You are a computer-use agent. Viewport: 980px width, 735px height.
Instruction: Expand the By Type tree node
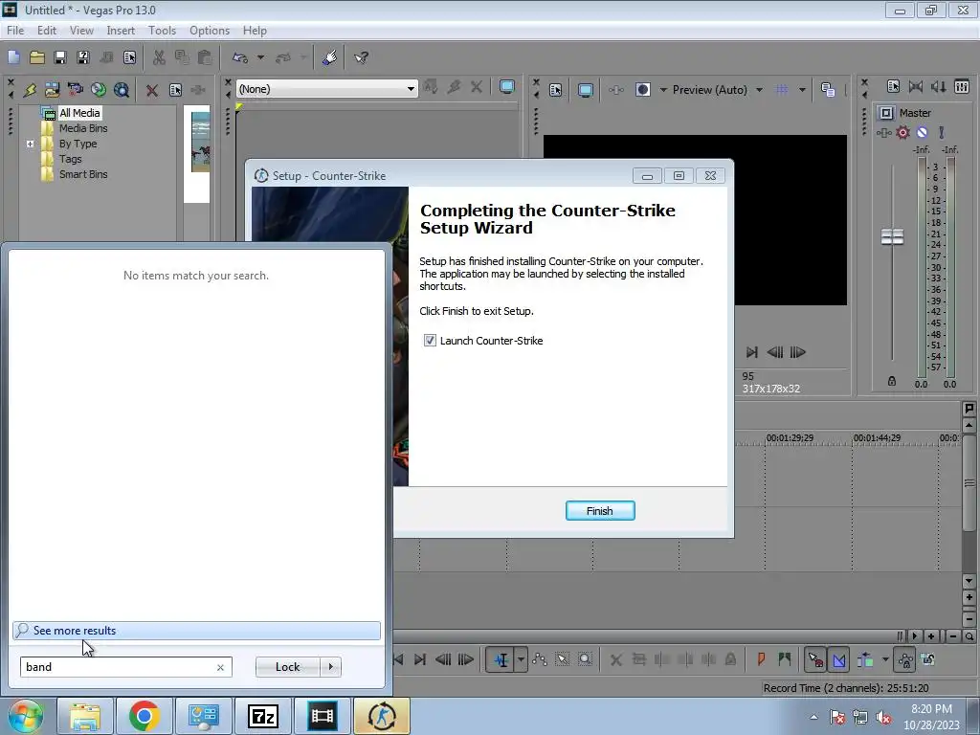tap(30, 144)
